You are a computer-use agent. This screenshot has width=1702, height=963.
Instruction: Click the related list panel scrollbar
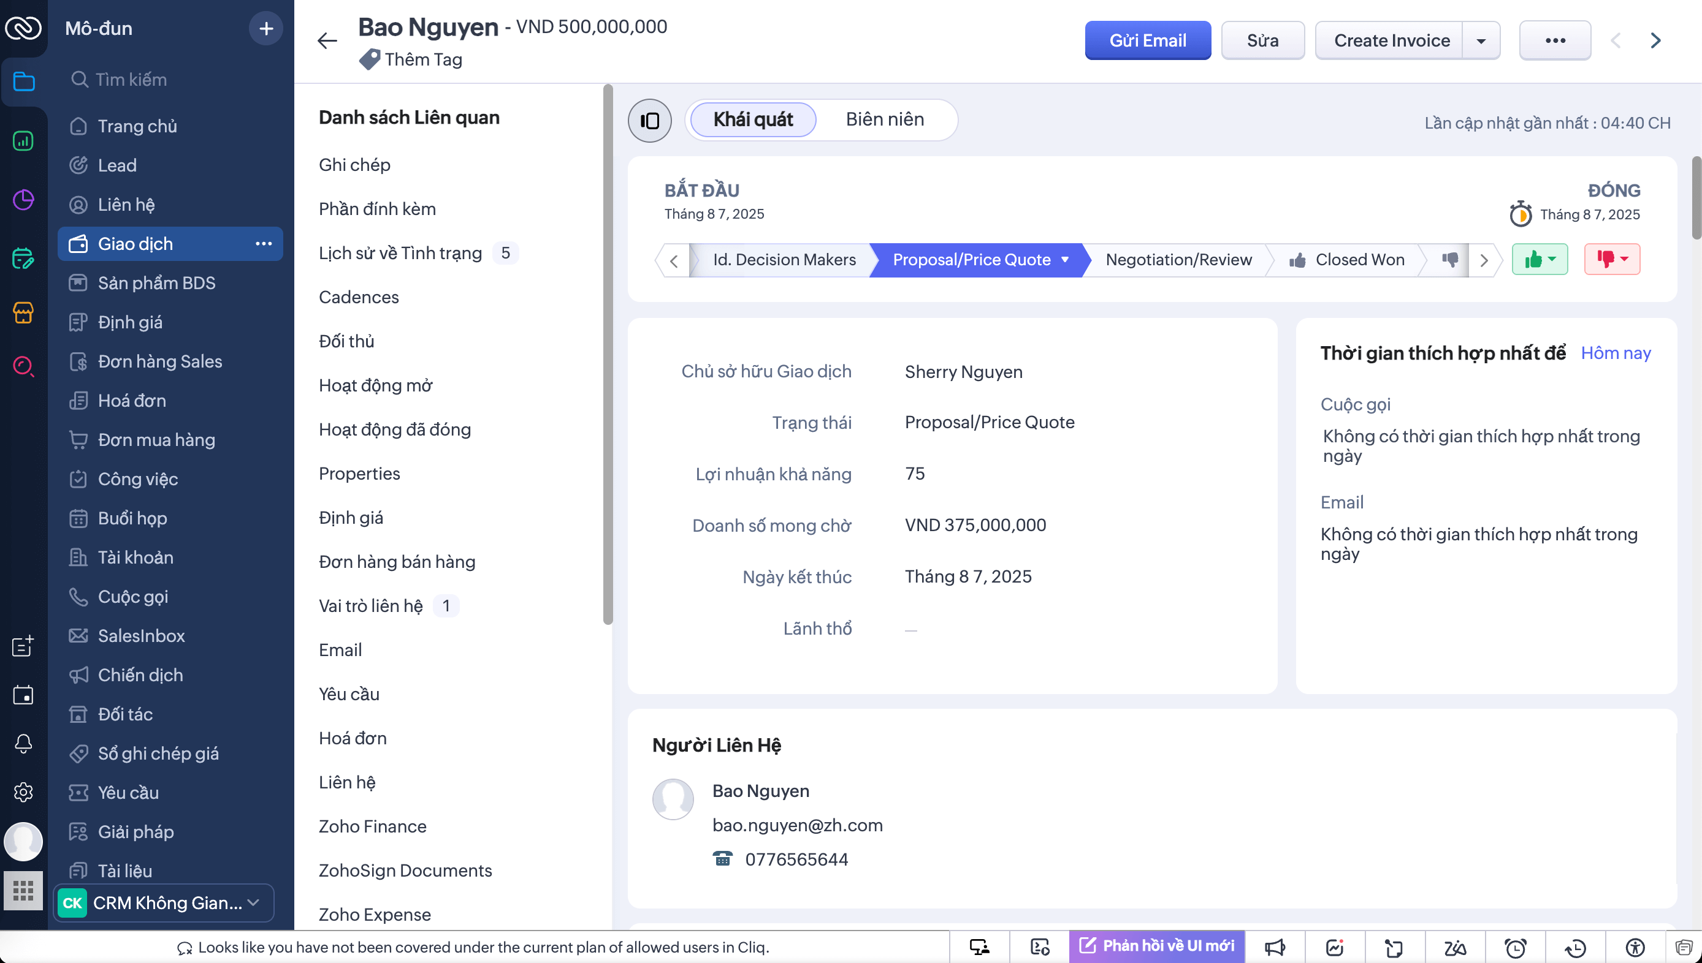608,355
